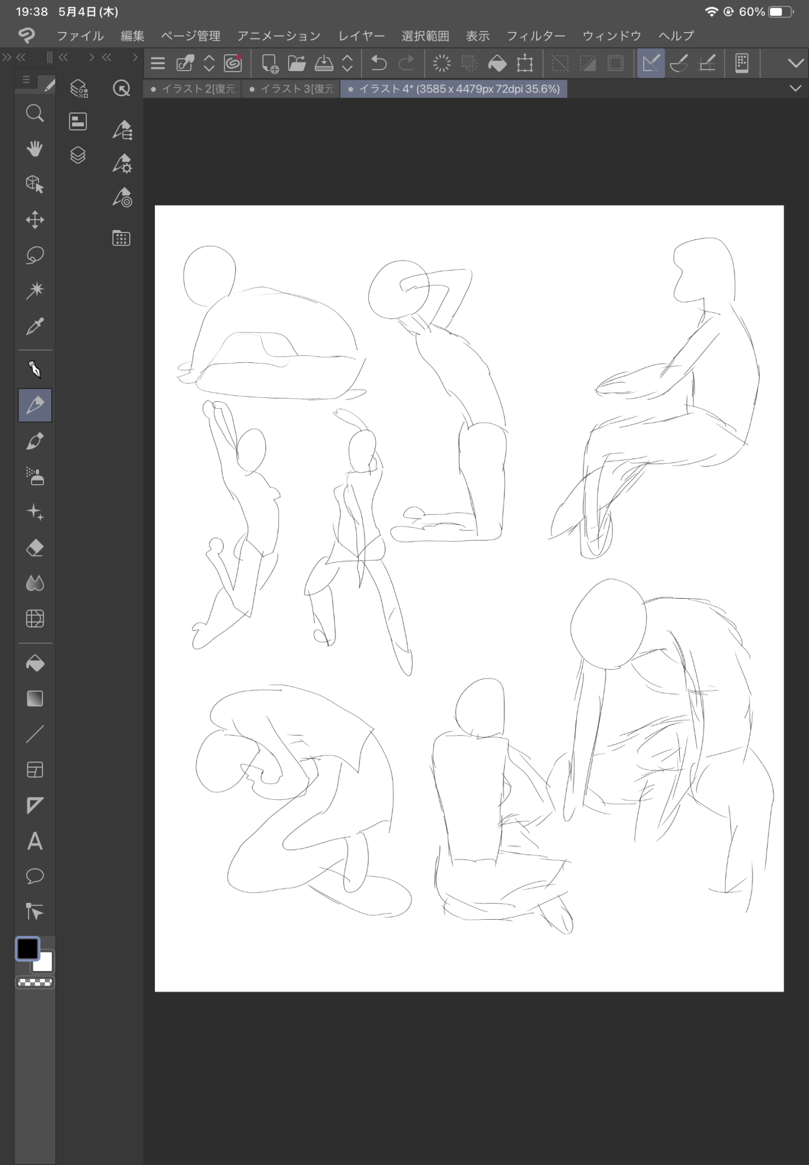Select the Operation object tool
809x1165 pixels.
coord(35,184)
